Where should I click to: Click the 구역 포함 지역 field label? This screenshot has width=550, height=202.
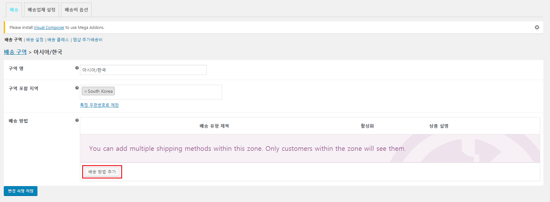[x=23, y=89]
